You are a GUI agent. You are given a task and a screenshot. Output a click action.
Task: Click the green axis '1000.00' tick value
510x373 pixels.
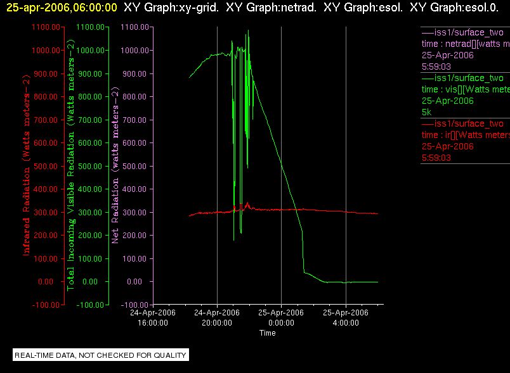tap(91, 50)
